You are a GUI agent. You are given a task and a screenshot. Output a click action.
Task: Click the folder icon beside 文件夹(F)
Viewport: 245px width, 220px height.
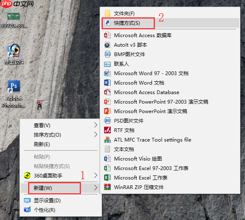click(x=107, y=14)
